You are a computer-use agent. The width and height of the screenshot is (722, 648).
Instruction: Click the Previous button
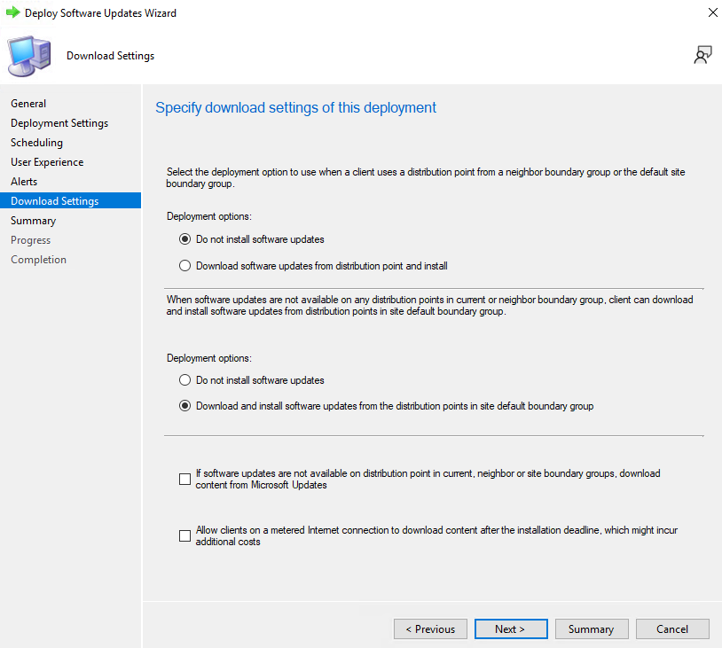[430, 629]
